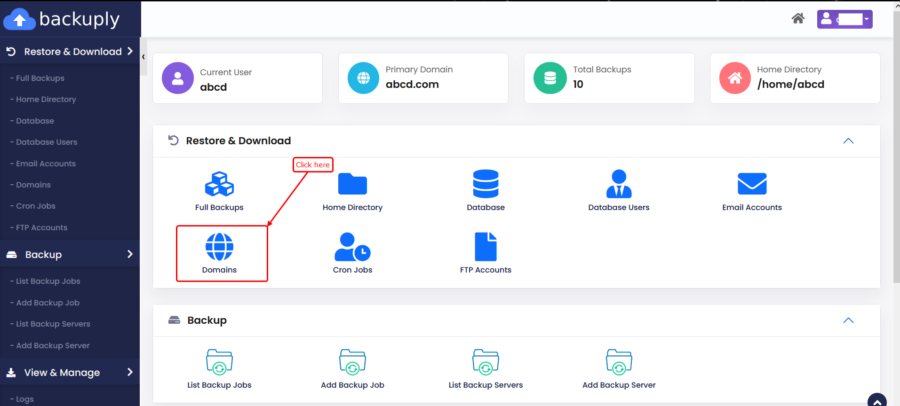Go to home via the top house icon
Screen dimensions: 900x406
798,19
